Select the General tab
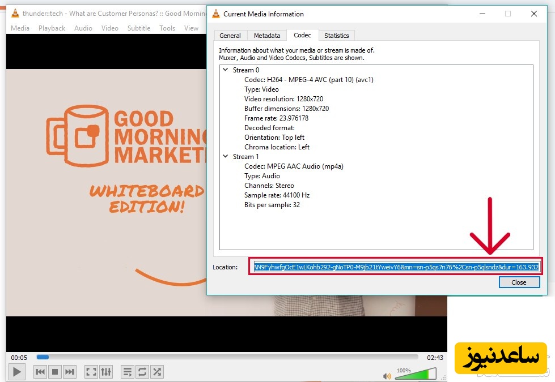Screen dimensions: 555x382 [230, 36]
